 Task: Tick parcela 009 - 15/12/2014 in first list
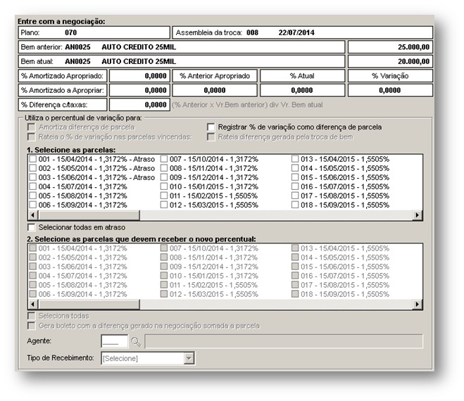click(x=164, y=177)
